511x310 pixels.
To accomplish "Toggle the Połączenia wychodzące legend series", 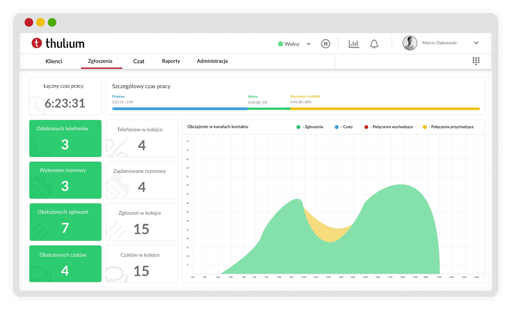I will (x=388, y=127).
